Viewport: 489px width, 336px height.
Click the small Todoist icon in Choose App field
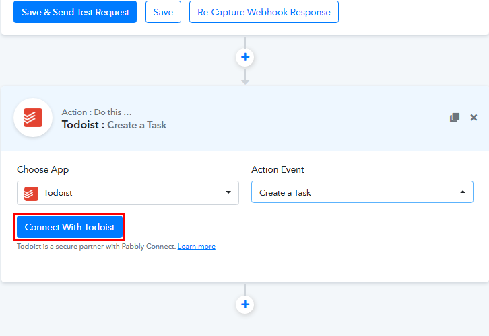[31, 194]
